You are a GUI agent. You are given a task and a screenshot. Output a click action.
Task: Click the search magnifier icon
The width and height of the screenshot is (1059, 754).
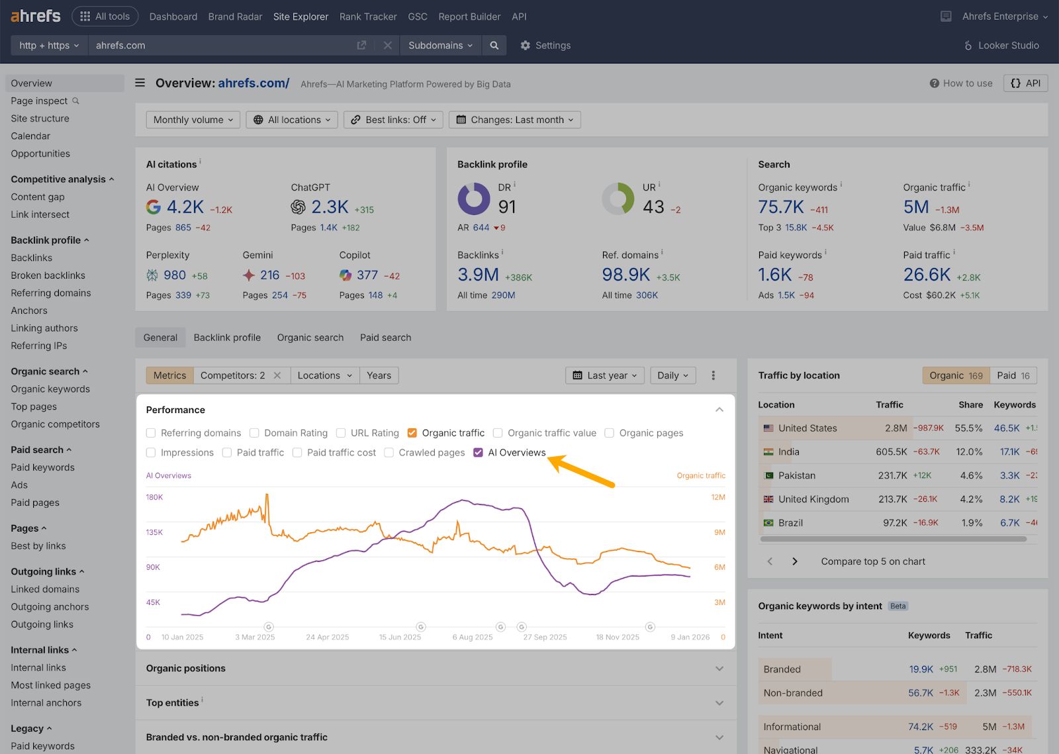pyautogui.click(x=494, y=45)
